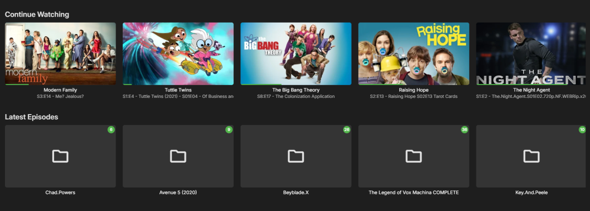Click the green 10 badge on Key.And.Peele
This screenshot has height=211, width=590.
tap(582, 129)
